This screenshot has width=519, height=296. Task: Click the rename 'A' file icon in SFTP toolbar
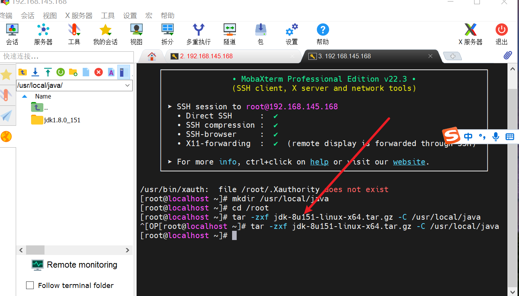[111, 72]
